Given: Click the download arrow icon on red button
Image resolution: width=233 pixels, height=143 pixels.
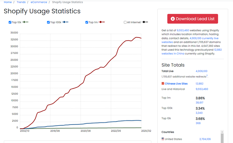Looking at the screenshot, I should click(173, 19).
